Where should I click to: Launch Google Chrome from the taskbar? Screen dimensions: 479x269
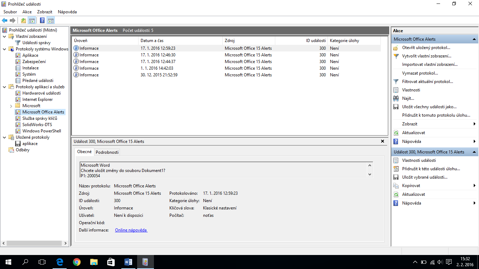coord(76,262)
